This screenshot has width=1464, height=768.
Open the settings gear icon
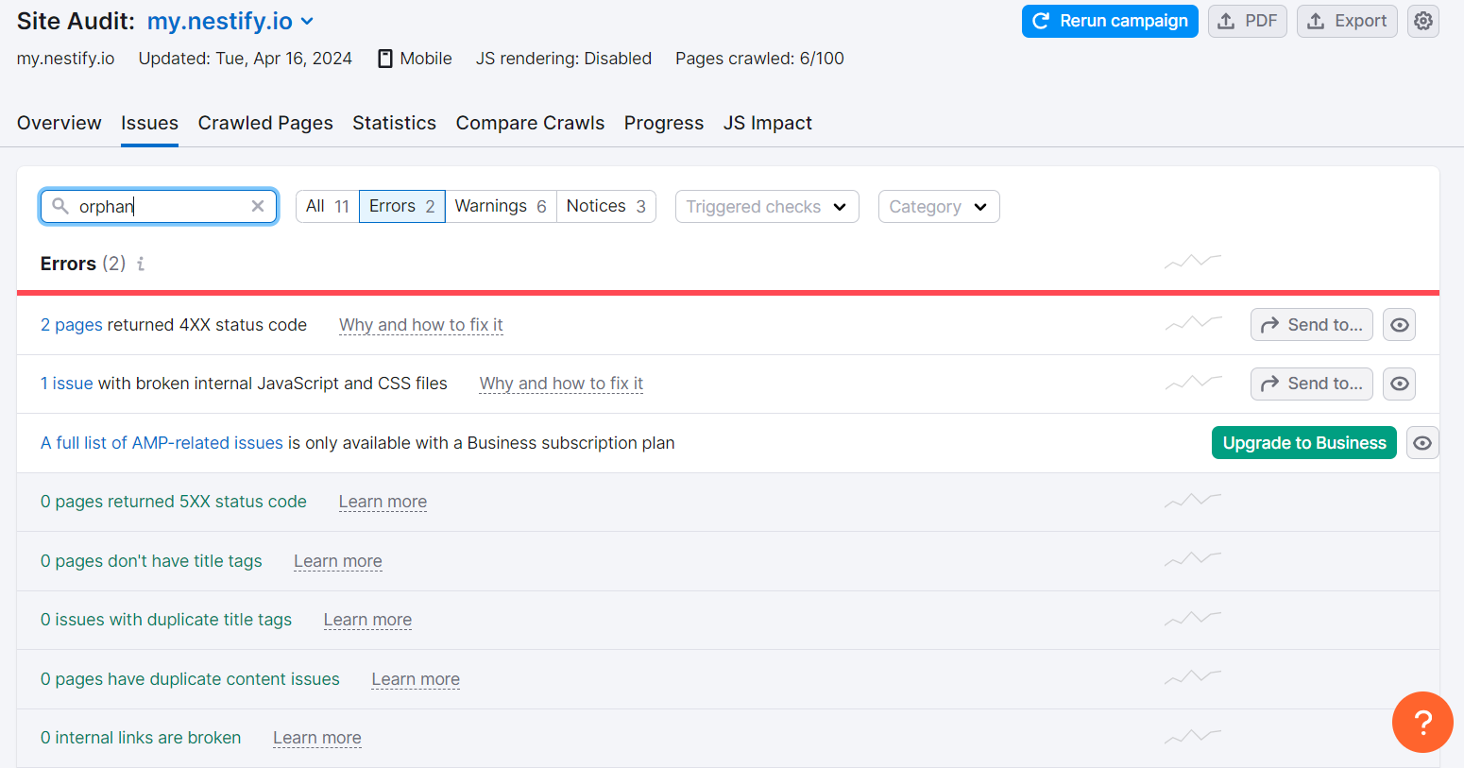pos(1422,21)
